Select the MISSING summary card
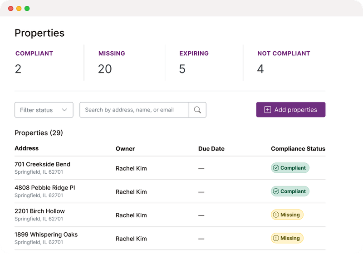 [112, 63]
